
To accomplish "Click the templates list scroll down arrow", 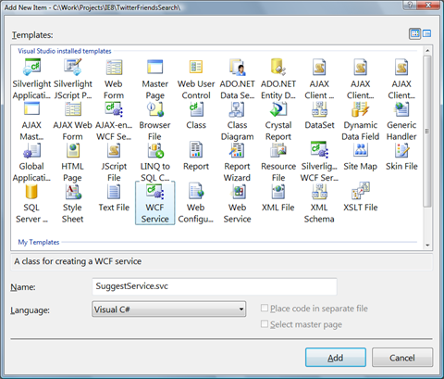I will (x=427, y=246).
